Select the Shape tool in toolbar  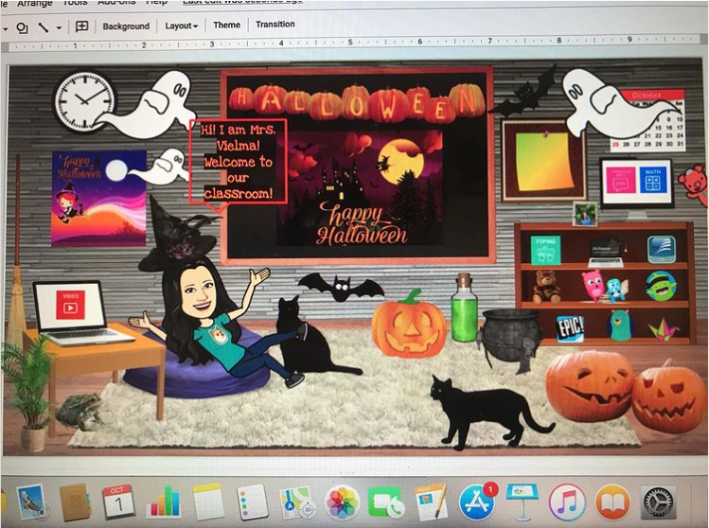tap(22, 27)
